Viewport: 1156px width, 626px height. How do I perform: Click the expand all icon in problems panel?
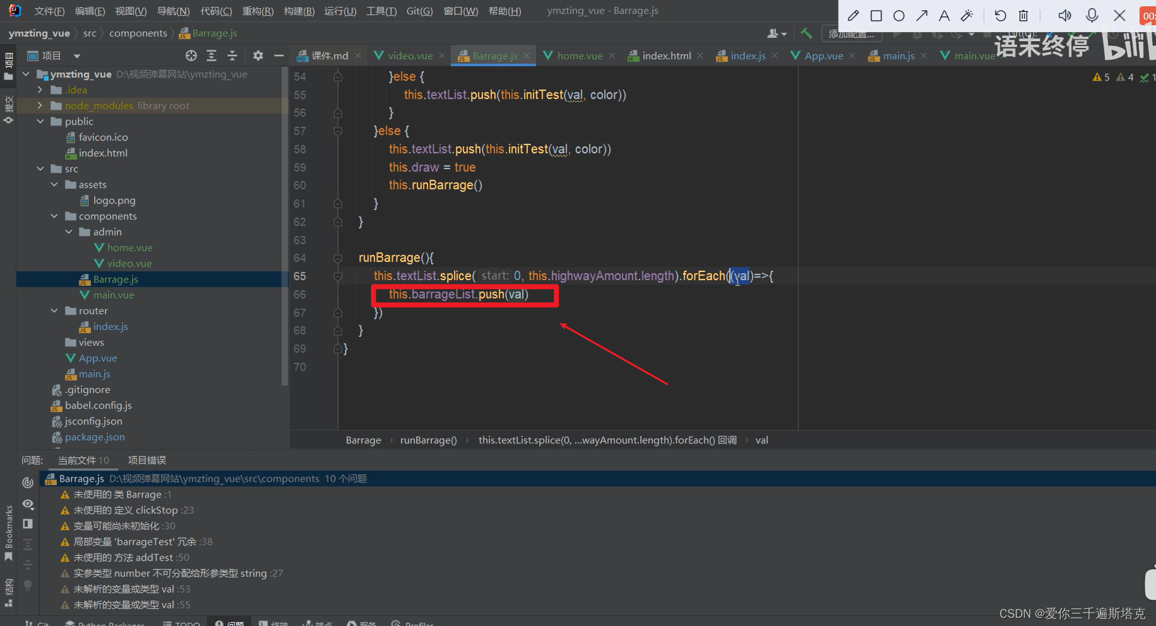pyautogui.click(x=28, y=544)
